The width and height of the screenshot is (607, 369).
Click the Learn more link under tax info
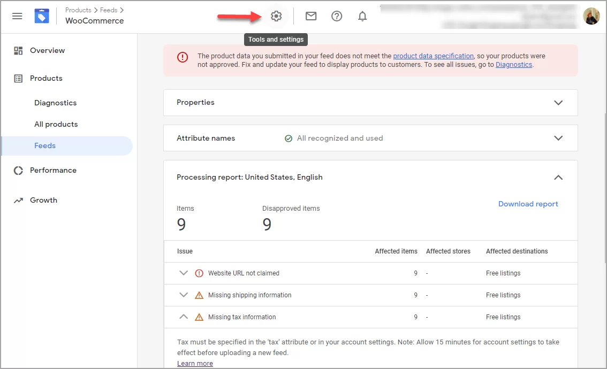(195, 363)
